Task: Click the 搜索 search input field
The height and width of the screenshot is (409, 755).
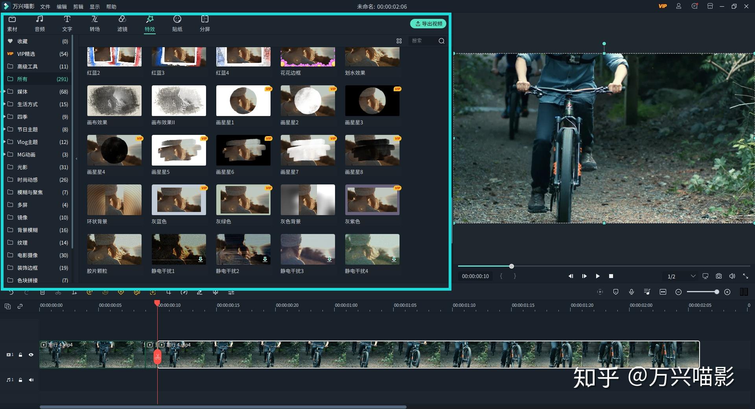Action: (x=423, y=41)
